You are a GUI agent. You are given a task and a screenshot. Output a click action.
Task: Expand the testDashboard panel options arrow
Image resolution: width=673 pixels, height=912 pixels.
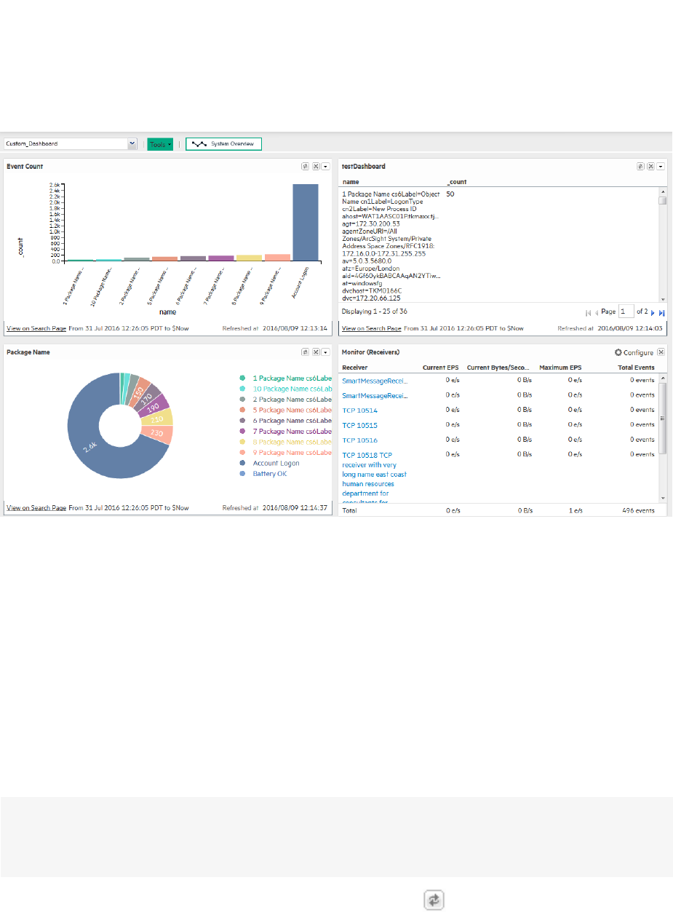pos(661,166)
